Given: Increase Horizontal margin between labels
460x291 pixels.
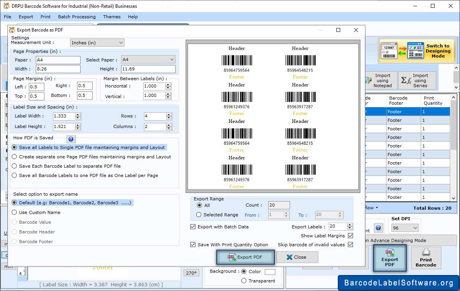Looking at the screenshot, I should pyautogui.click(x=168, y=85).
